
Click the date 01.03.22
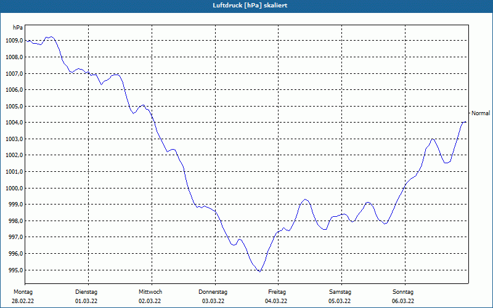click(x=86, y=301)
